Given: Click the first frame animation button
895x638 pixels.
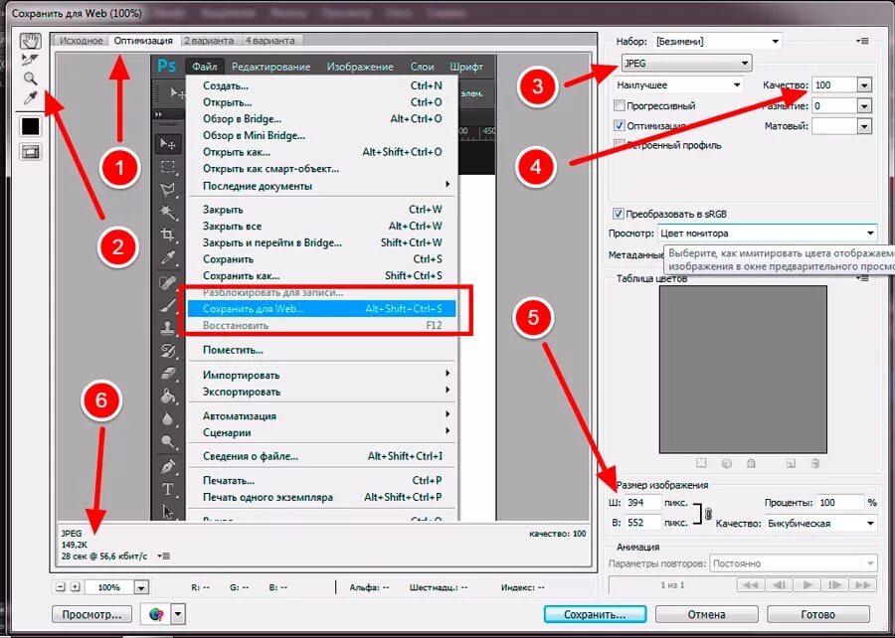Looking at the screenshot, I should pyautogui.click(x=751, y=585).
